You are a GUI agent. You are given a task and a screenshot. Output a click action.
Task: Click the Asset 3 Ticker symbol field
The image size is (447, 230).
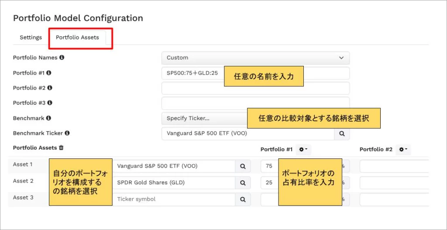click(175, 199)
